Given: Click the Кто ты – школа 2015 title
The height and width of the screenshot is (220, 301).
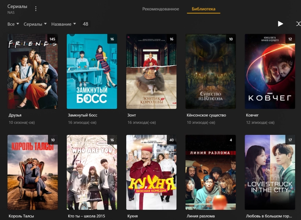Looking at the screenshot, I should coord(87,216).
